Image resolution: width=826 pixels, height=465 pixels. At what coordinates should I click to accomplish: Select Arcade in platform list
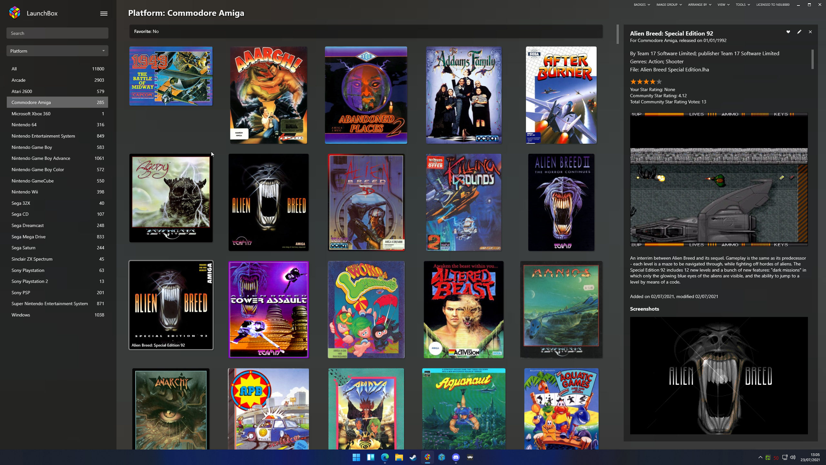57,80
